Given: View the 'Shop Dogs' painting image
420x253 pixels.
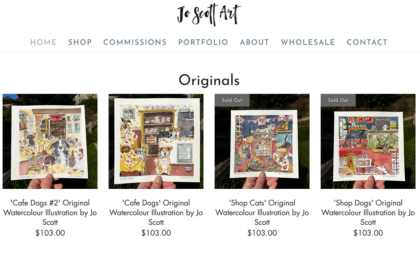Looking at the screenshot, I should (x=368, y=141).
